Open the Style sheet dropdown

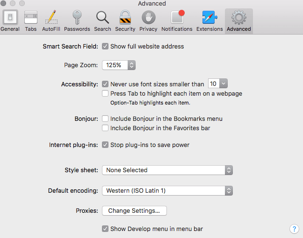pos(167,170)
